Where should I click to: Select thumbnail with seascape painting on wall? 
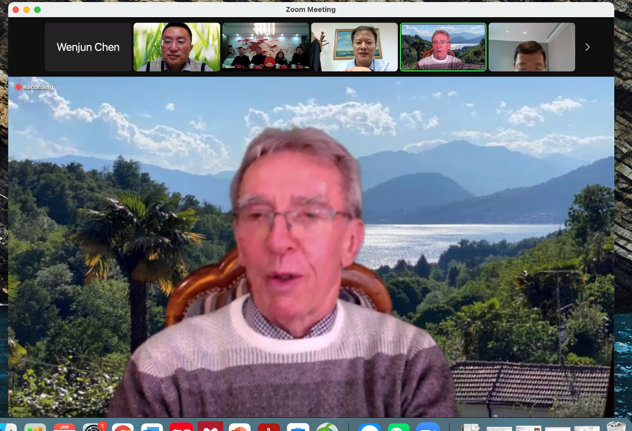coord(354,47)
